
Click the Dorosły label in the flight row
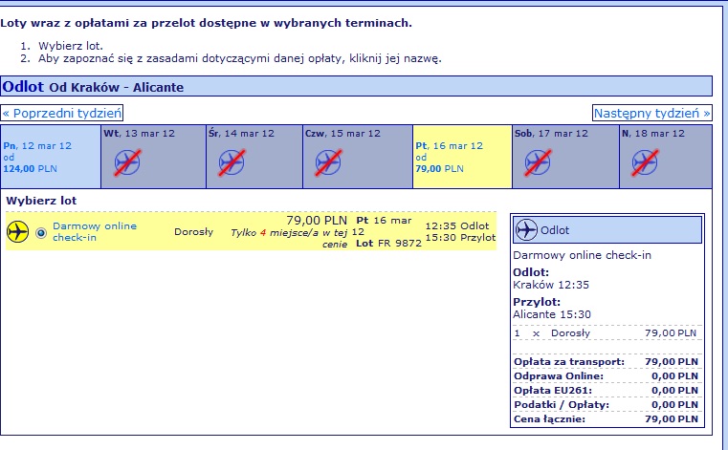[x=193, y=232]
